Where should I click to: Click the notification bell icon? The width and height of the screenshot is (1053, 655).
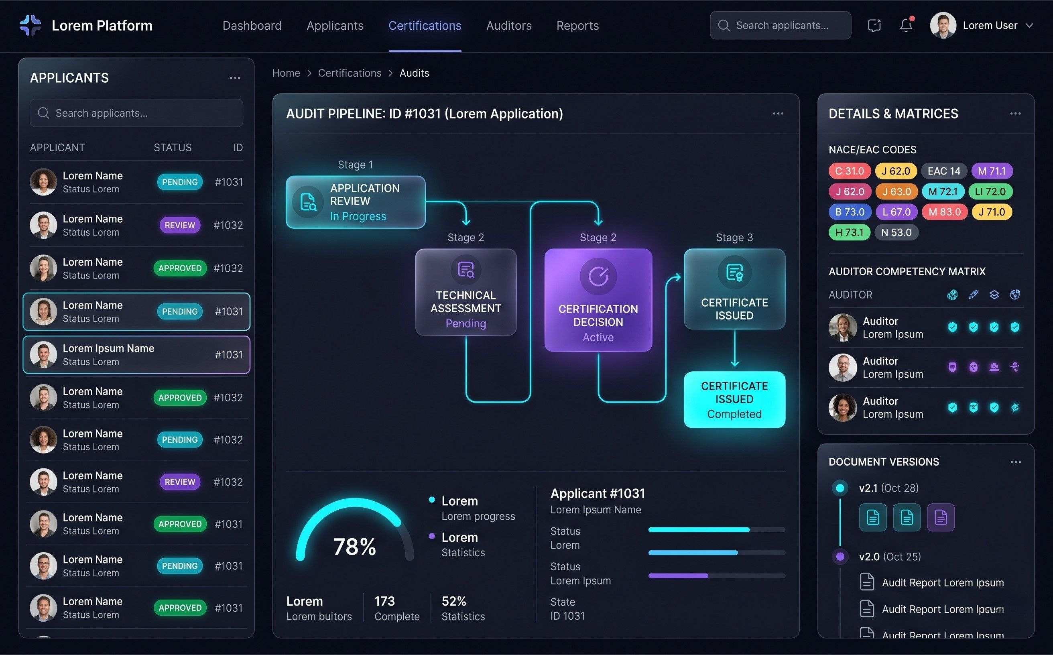coord(906,25)
